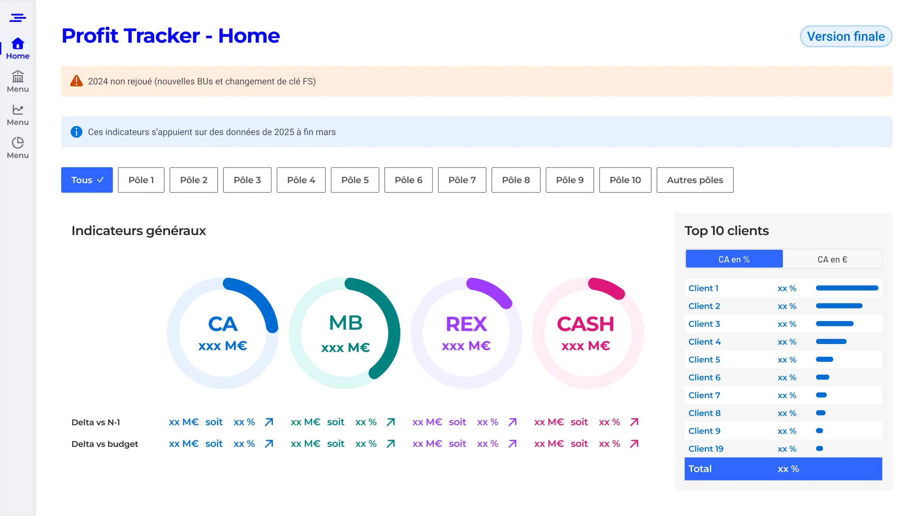918x516 pixels.
Task: Click the Home house icon
Action: [18, 44]
